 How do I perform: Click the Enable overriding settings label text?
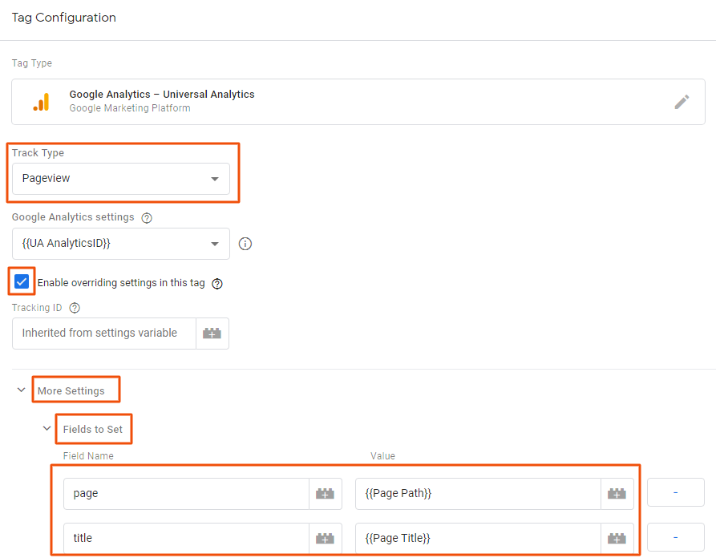point(121,283)
